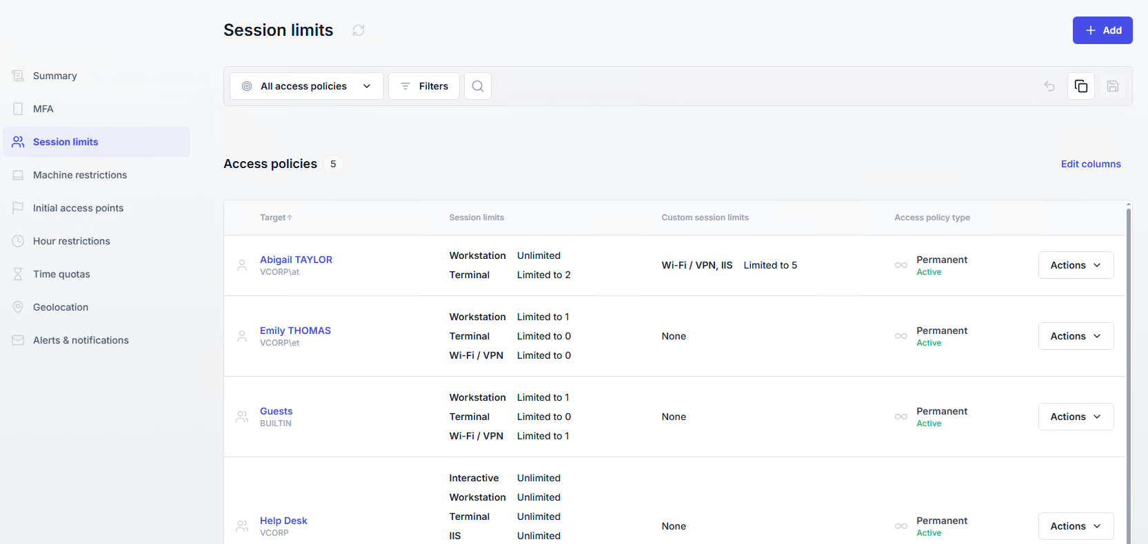This screenshot has width=1148, height=544.
Task: Click the Geolocation pin icon in the sidebar
Action: click(18, 307)
